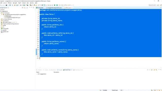Open the Gradle Tasks view menu arrow

(159, 70)
